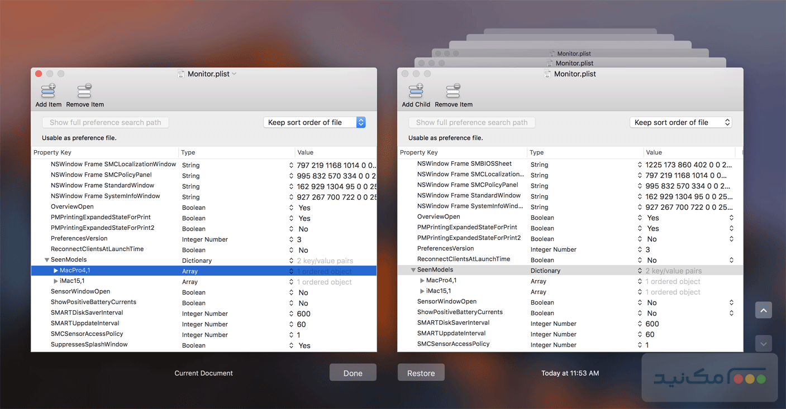This screenshot has width=786, height=409.
Task: Click Remove Item icon in left window
Action: 84,91
